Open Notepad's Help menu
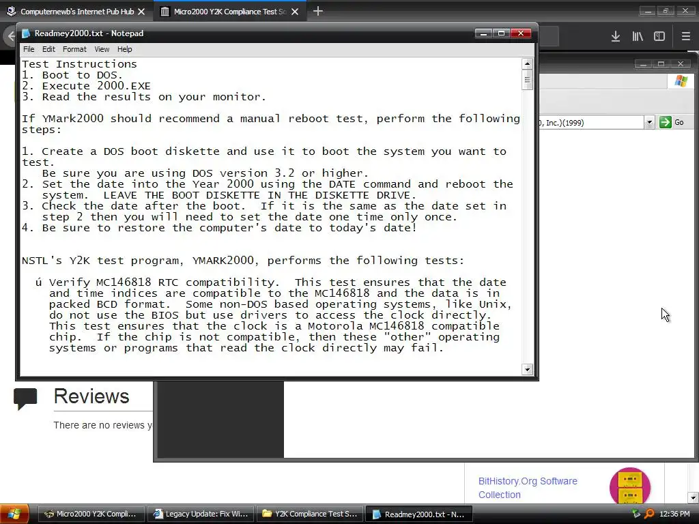The height and width of the screenshot is (524, 699). tap(125, 49)
